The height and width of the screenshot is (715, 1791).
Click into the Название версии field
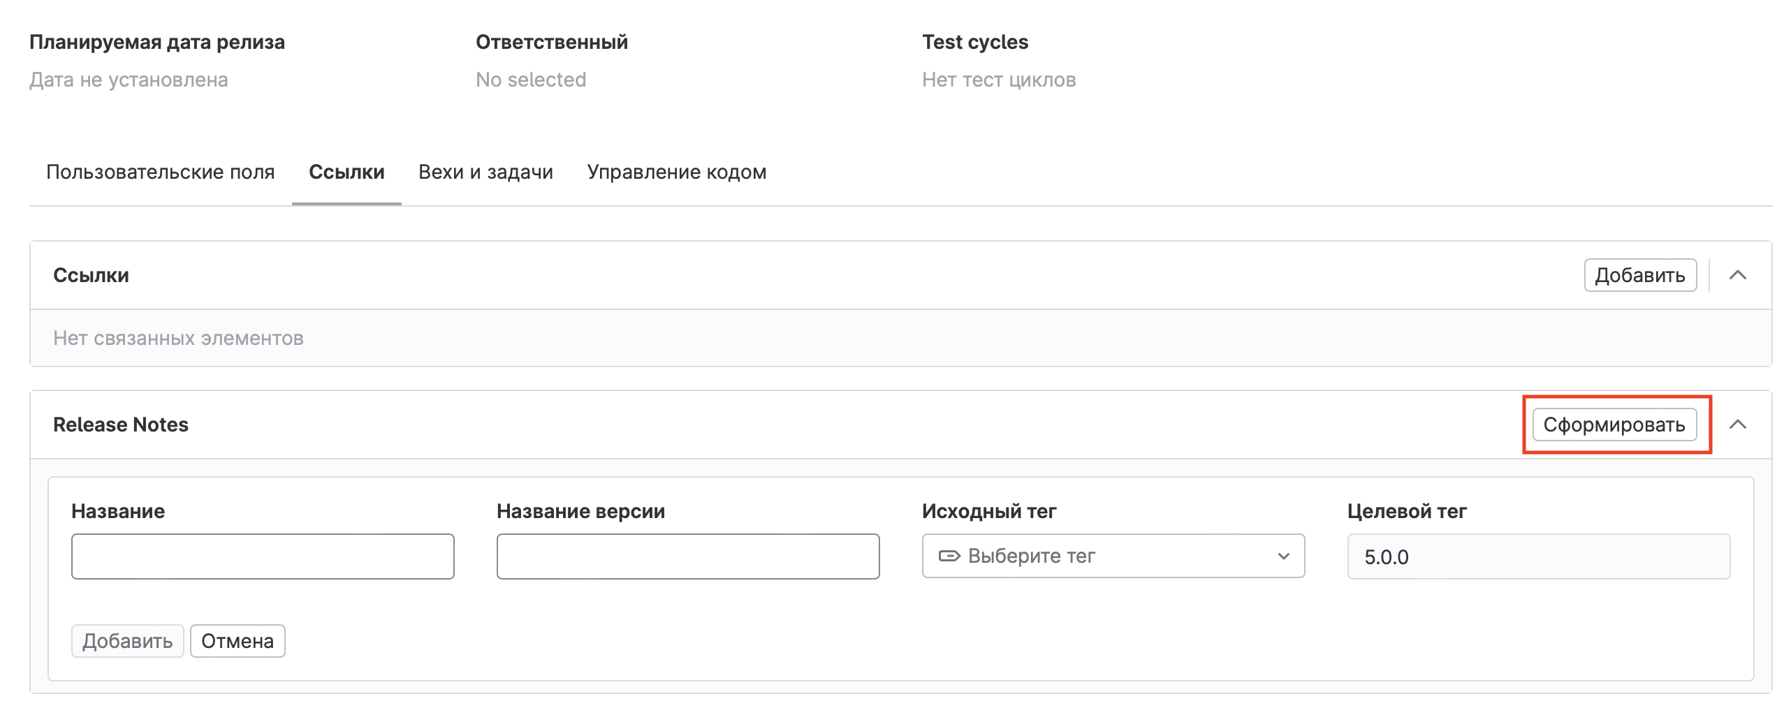687,556
